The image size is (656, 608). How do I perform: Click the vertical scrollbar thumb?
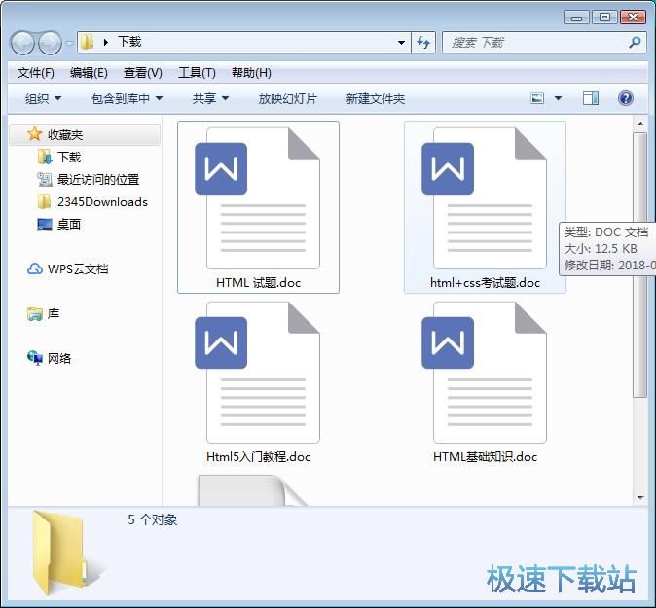pyautogui.click(x=640, y=266)
